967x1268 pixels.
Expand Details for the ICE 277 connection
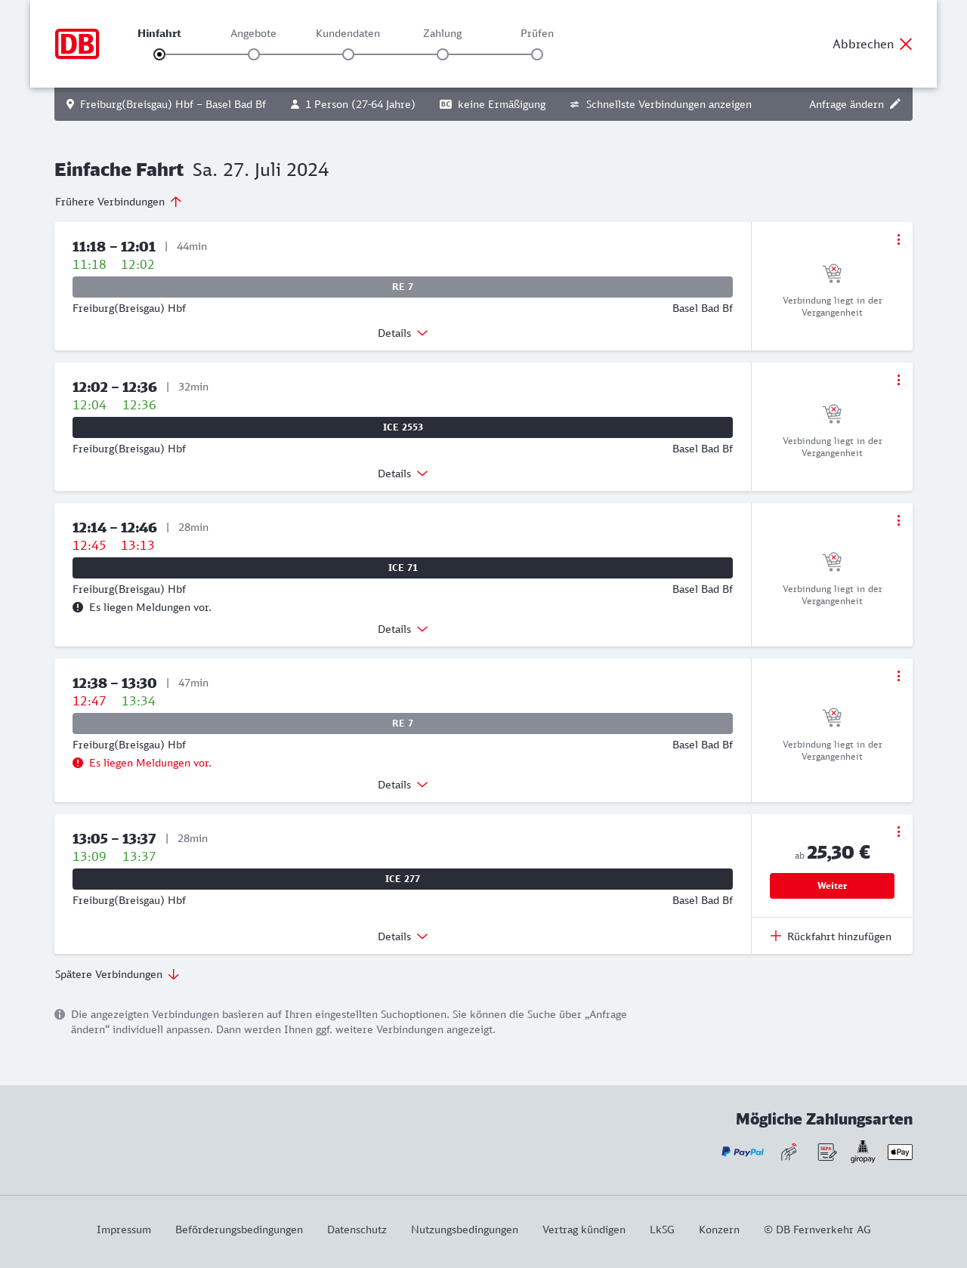(x=403, y=936)
